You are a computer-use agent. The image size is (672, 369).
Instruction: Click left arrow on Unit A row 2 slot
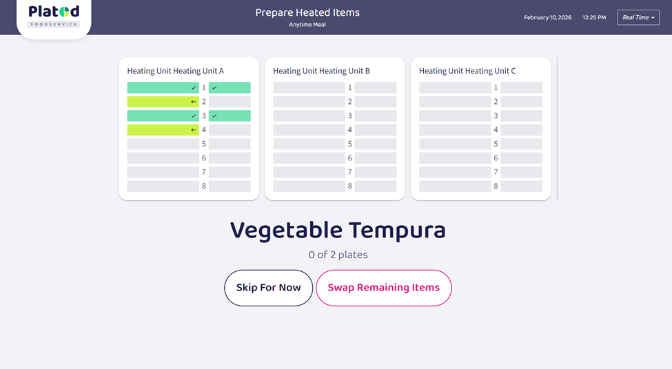pyautogui.click(x=194, y=102)
